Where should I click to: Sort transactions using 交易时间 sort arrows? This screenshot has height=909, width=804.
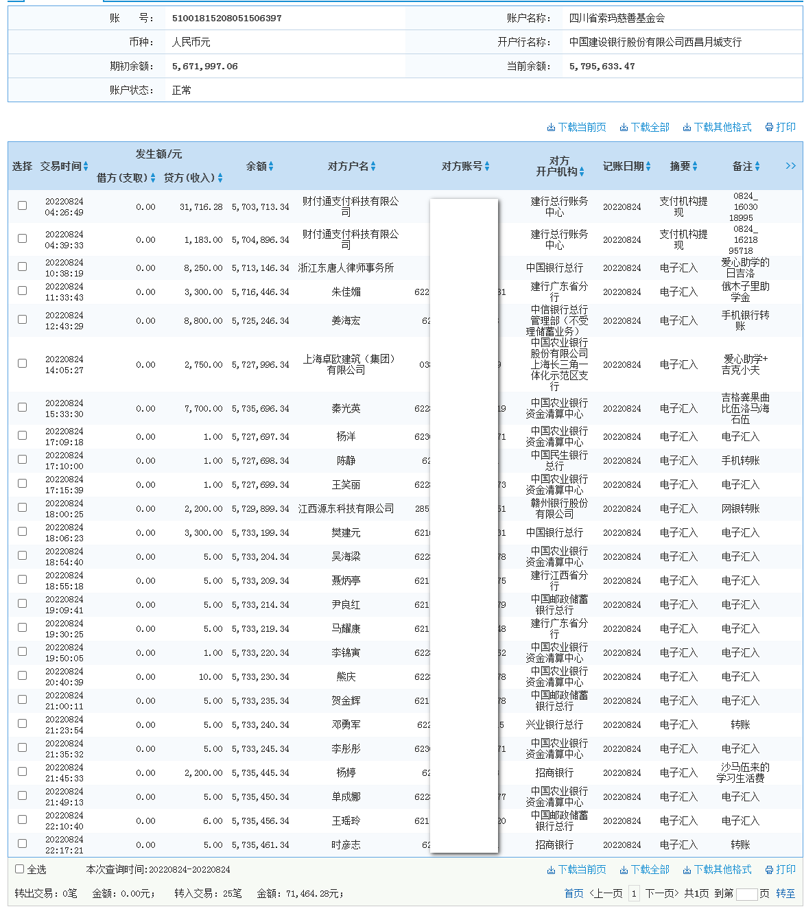click(x=86, y=166)
